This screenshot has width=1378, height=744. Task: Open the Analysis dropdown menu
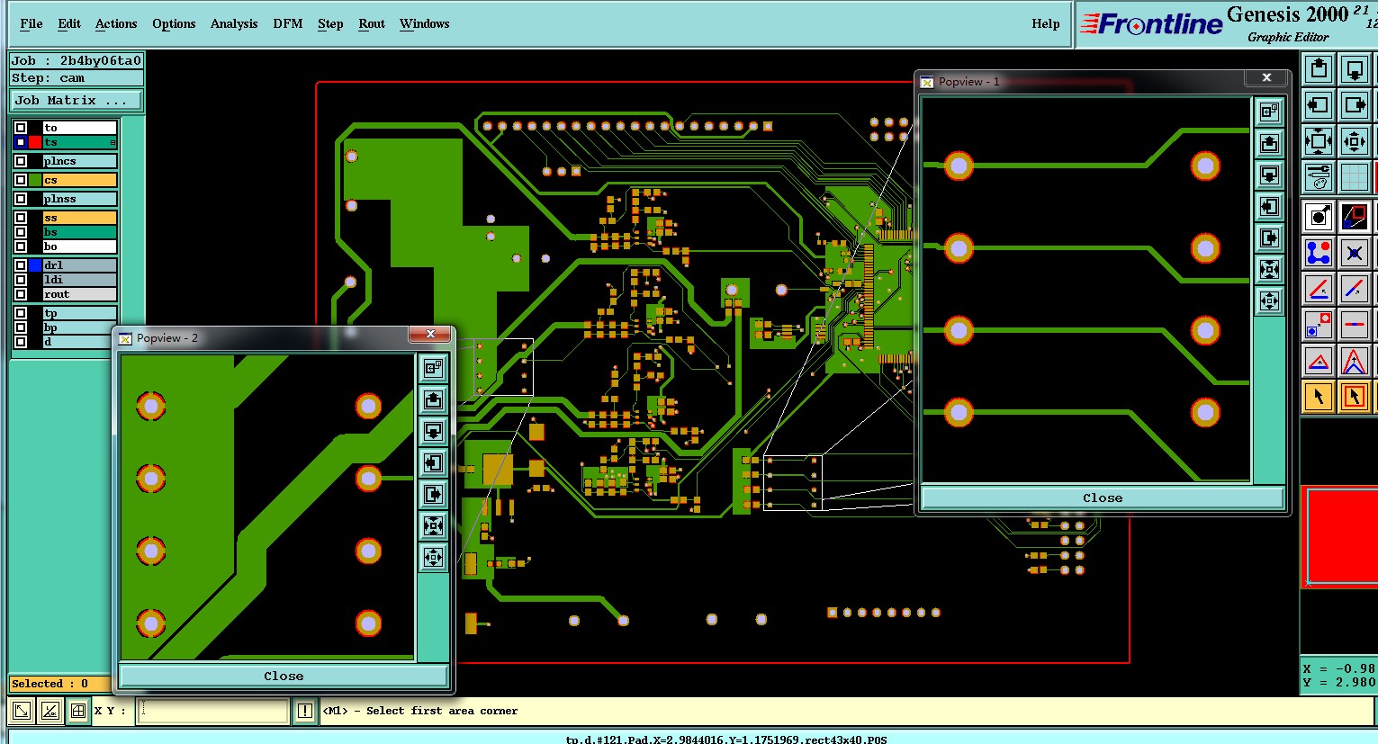tap(234, 23)
